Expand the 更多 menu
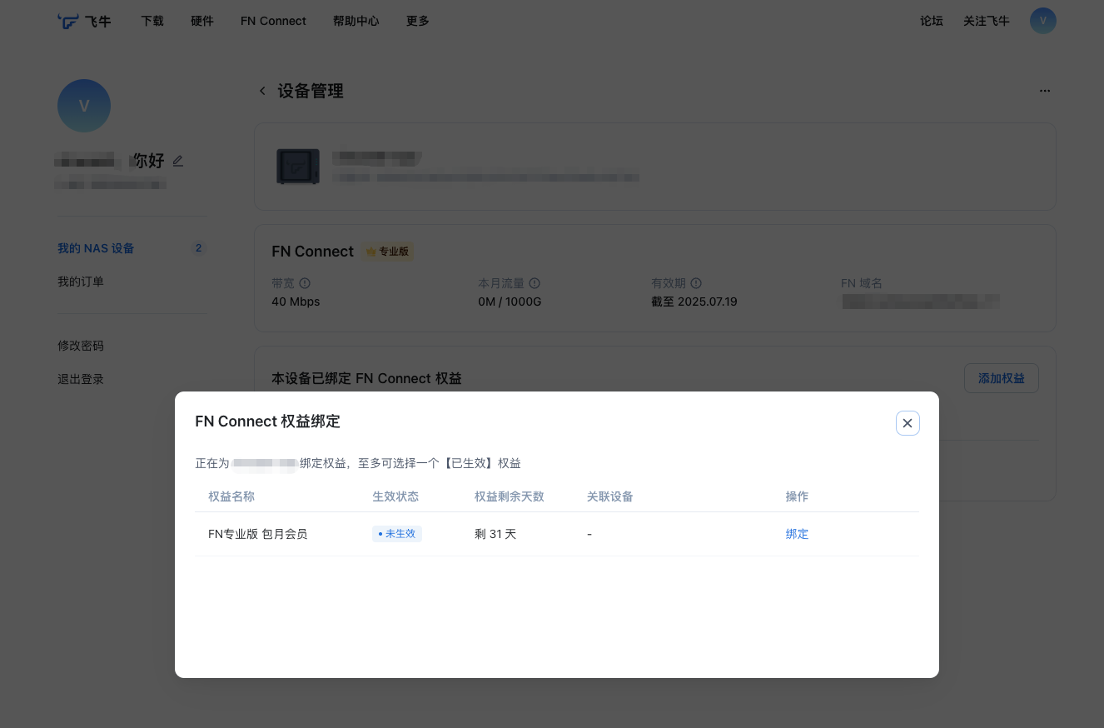 coord(418,21)
